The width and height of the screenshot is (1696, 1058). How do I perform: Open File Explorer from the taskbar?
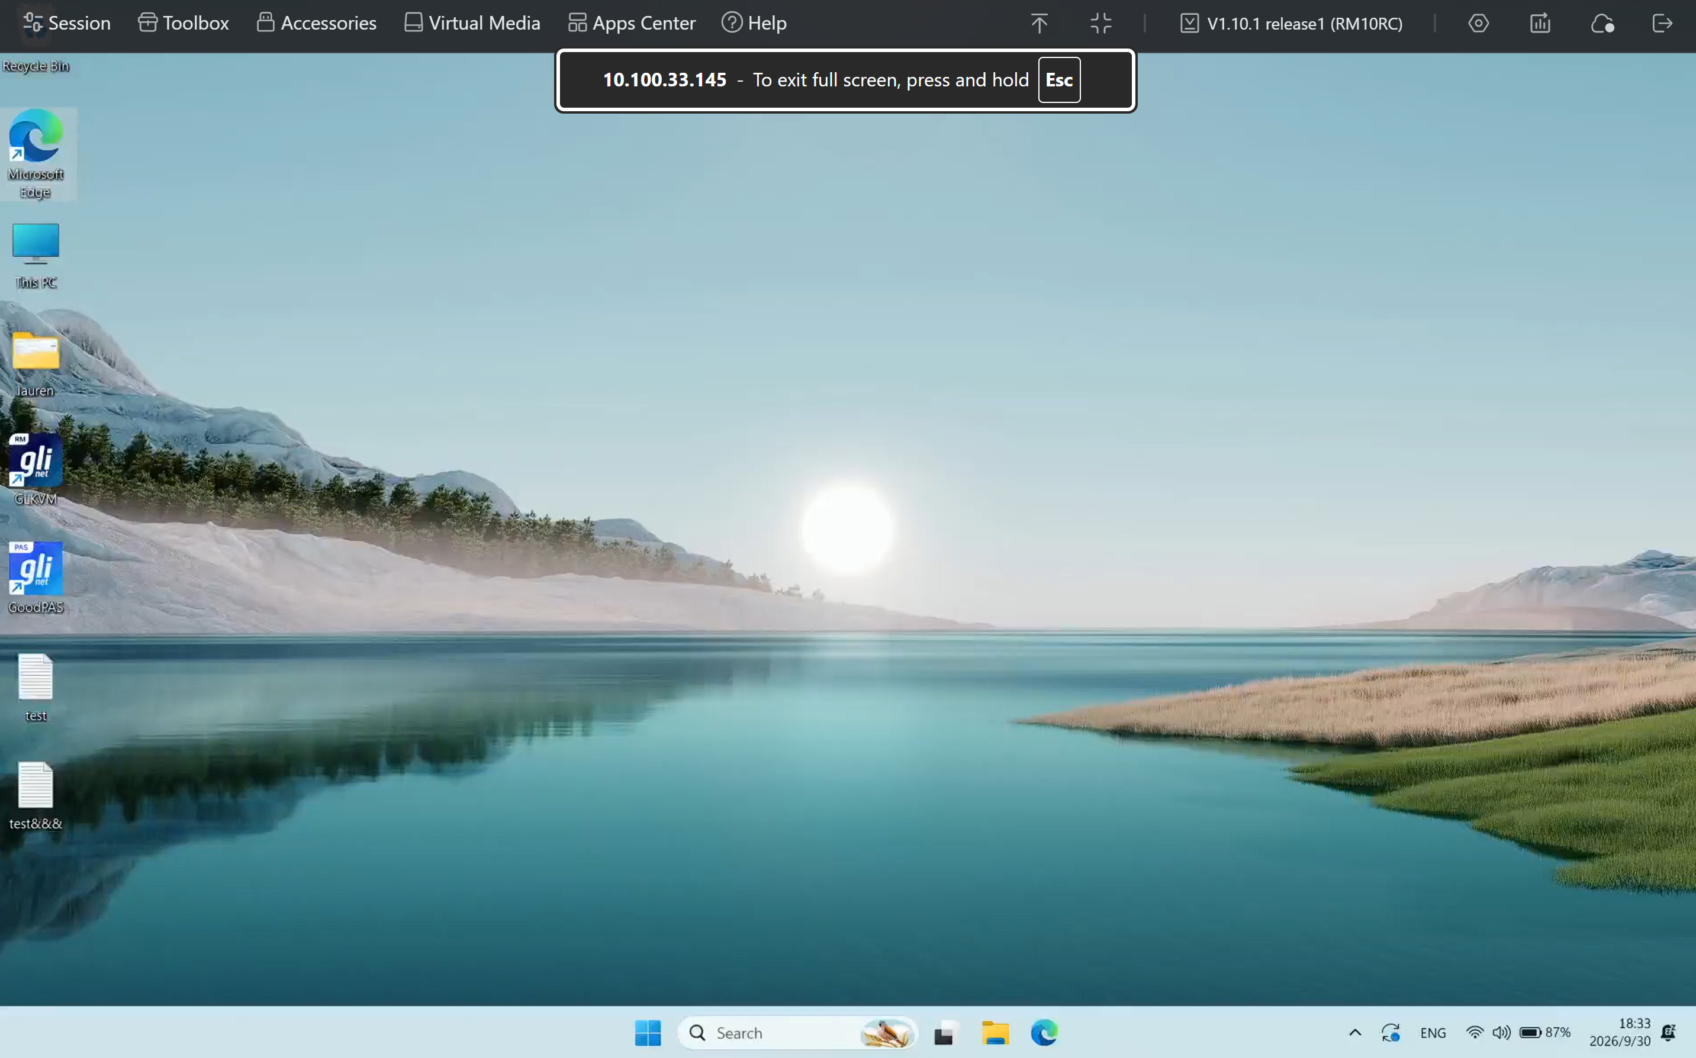pos(995,1033)
